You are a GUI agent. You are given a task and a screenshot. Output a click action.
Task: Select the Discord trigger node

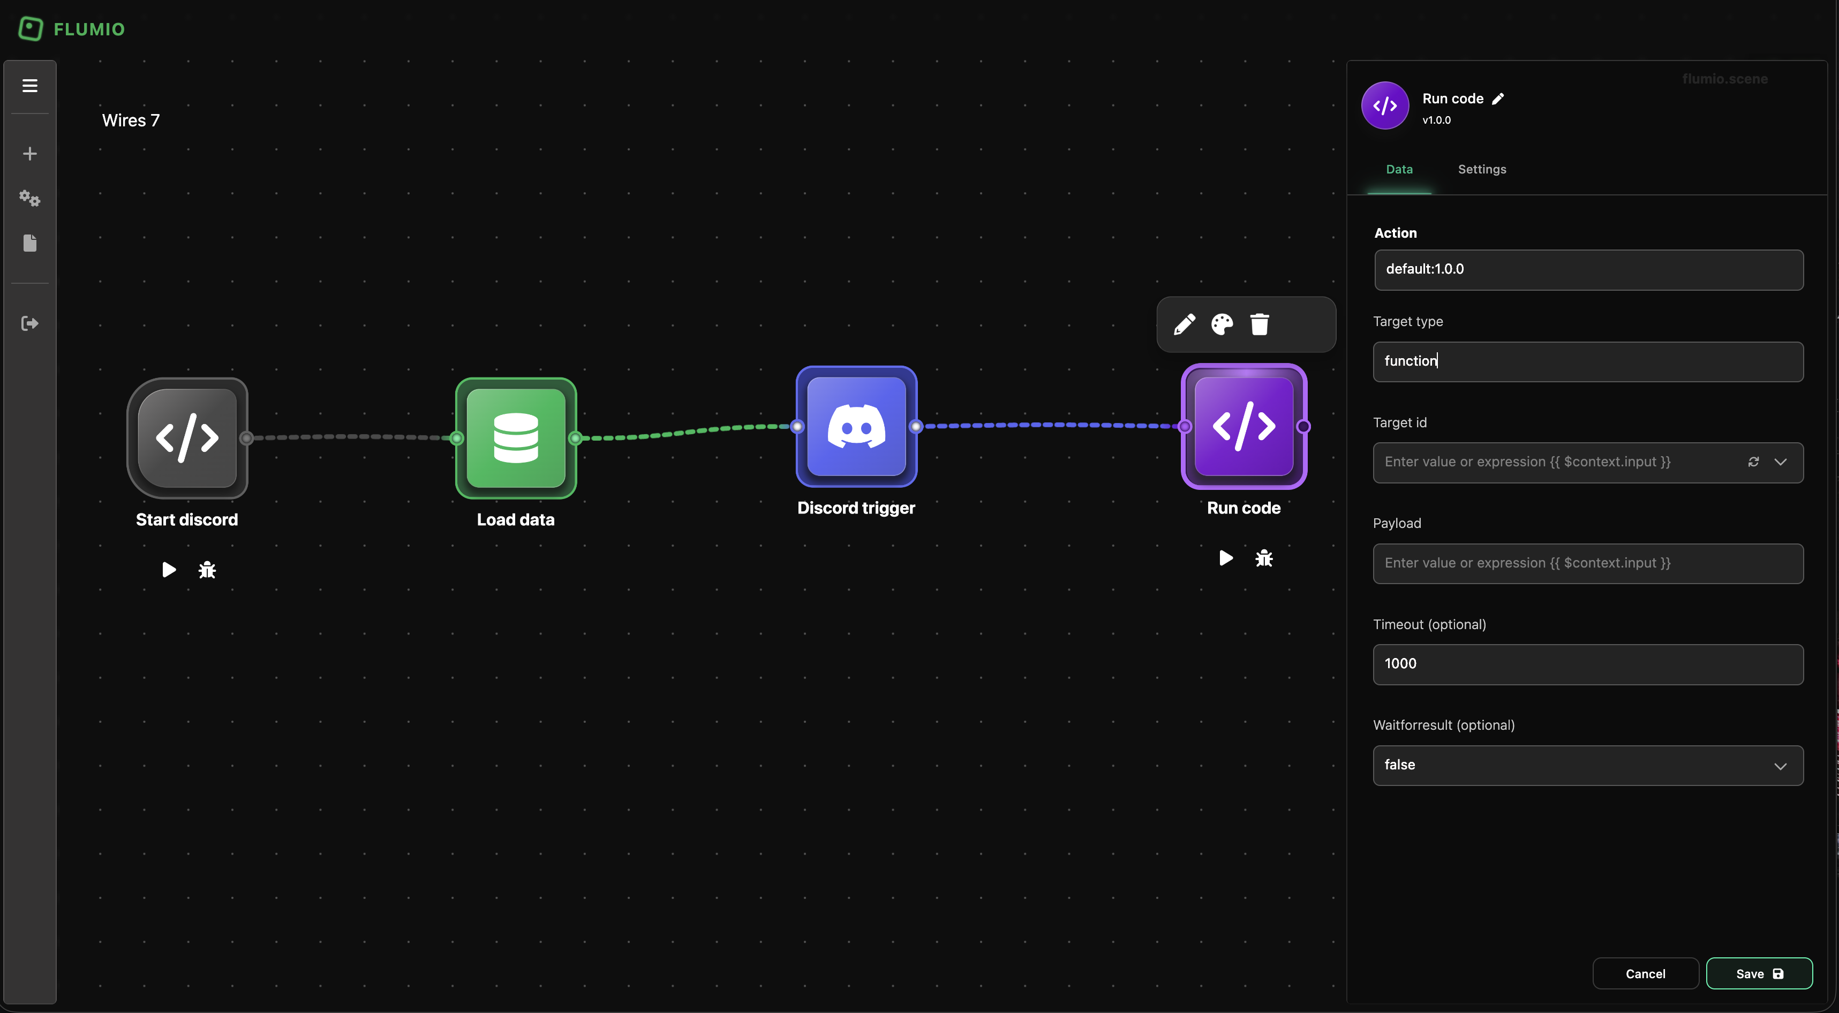856,427
